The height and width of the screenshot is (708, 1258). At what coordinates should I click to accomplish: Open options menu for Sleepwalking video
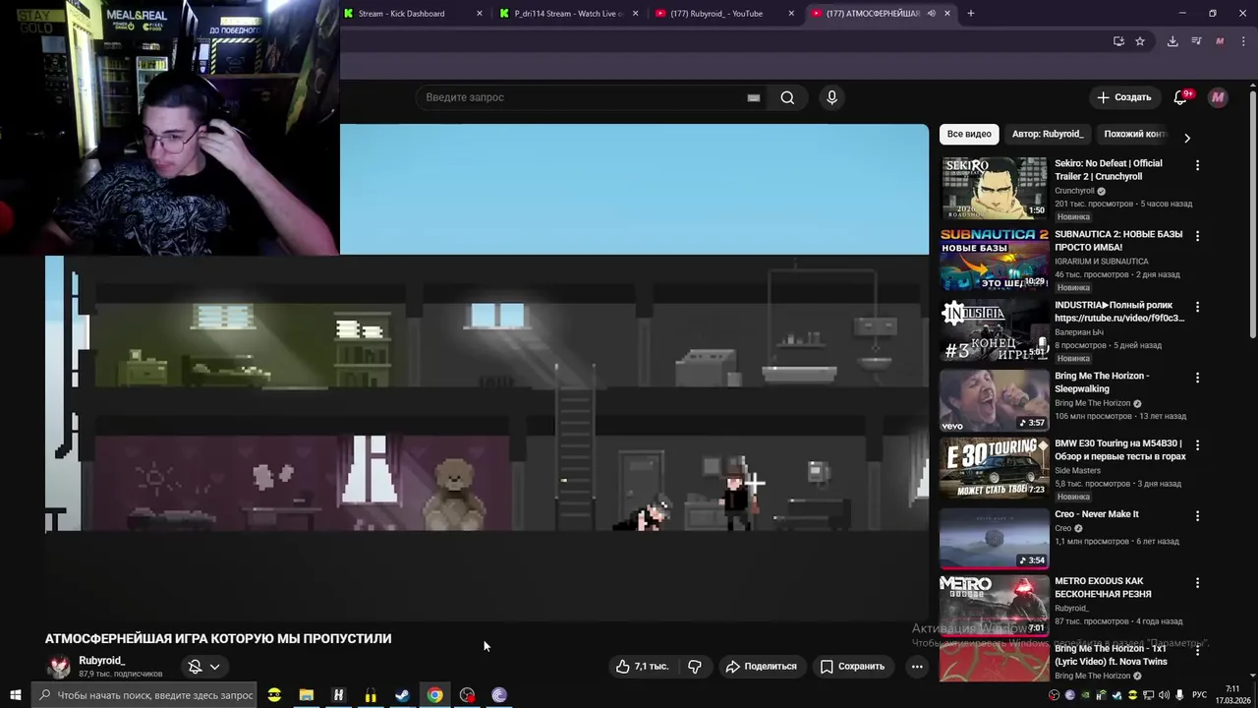[1197, 378]
